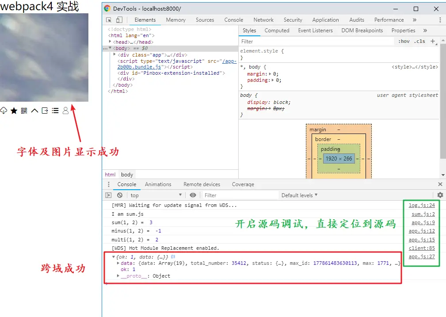Toggle .cls class editor button

tap(419, 41)
